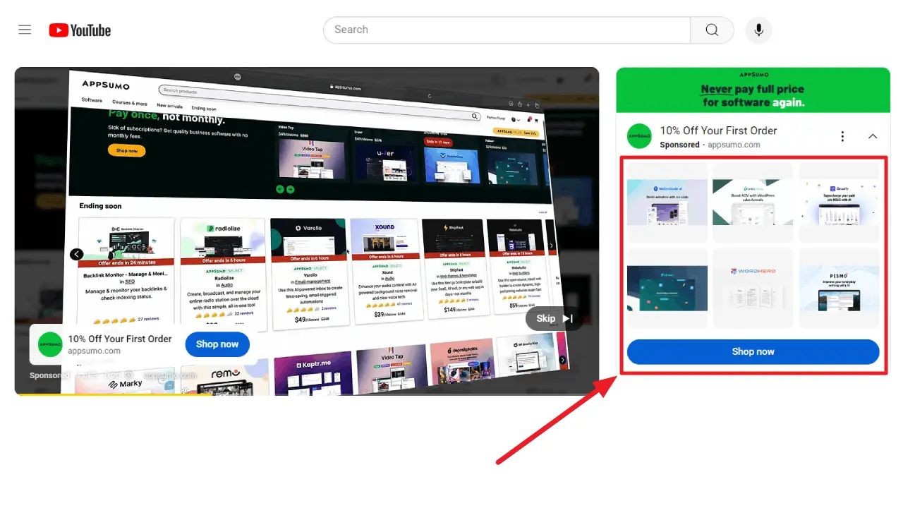Open the YouTube hamburger guide menu
Image resolution: width=903 pixels, height=508 pixels.
pyautogui.click(x=25, y=30)
